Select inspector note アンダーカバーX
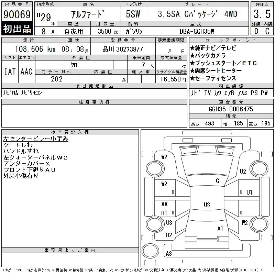 point(27,164)
